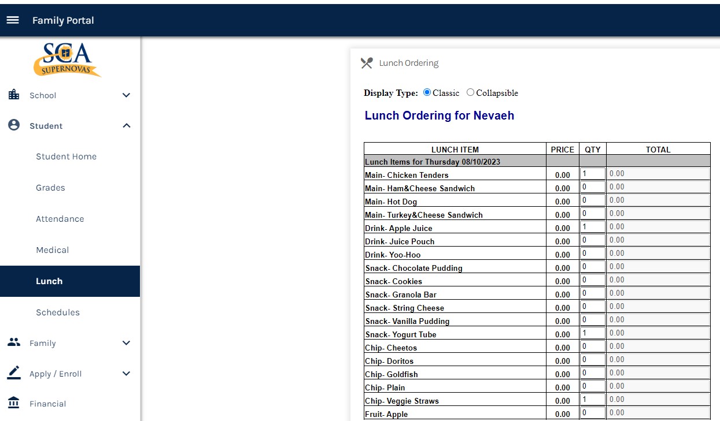Click the 'Lunch Ordering for Nevaeh' heading

[440, 116]
